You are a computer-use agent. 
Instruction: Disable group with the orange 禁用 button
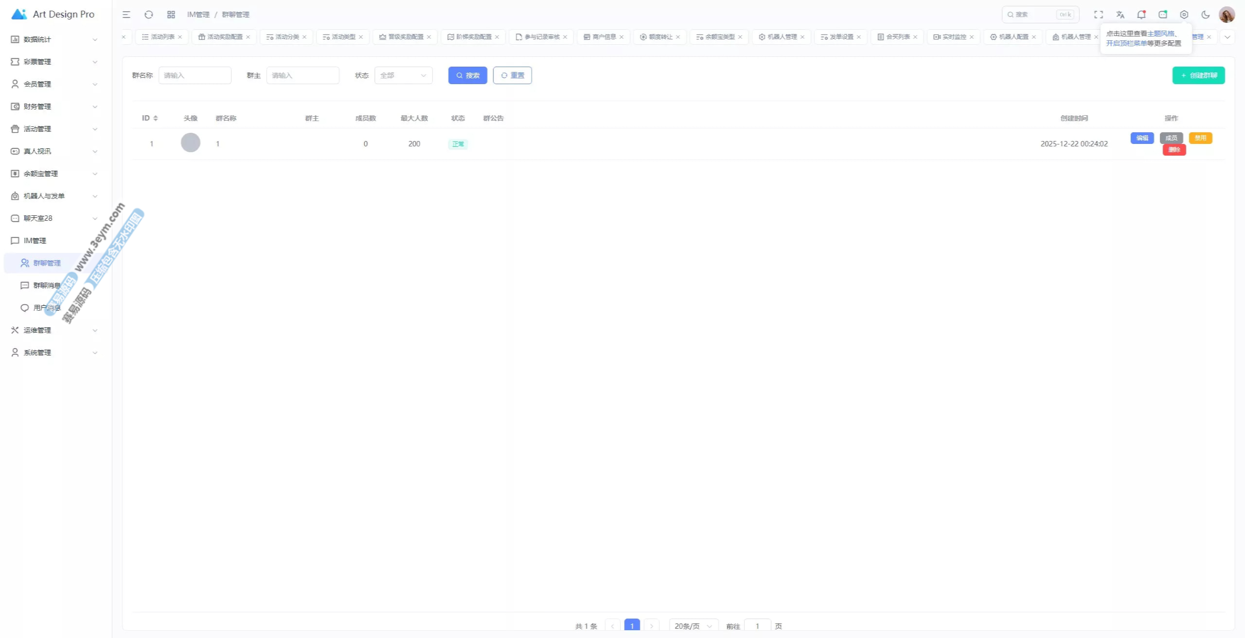coord(1200,138)
